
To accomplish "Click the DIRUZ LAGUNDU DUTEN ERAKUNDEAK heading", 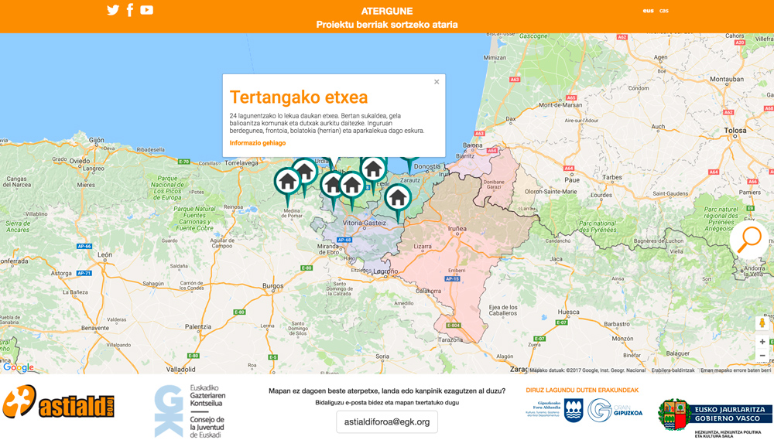I will point(582,390).
